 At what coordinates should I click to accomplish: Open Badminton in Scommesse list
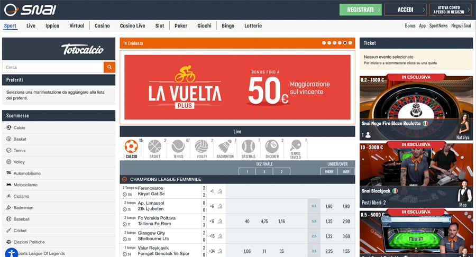[x=59, y=207]
